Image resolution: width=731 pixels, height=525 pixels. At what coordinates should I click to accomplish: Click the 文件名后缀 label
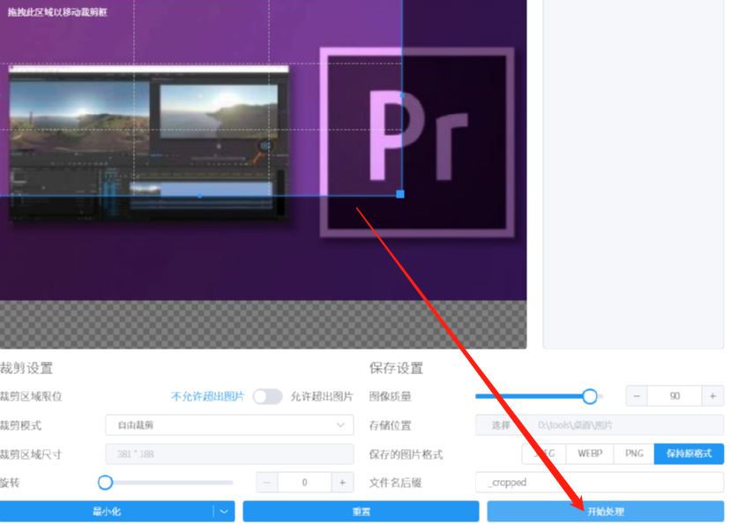[x=395, y=483]
